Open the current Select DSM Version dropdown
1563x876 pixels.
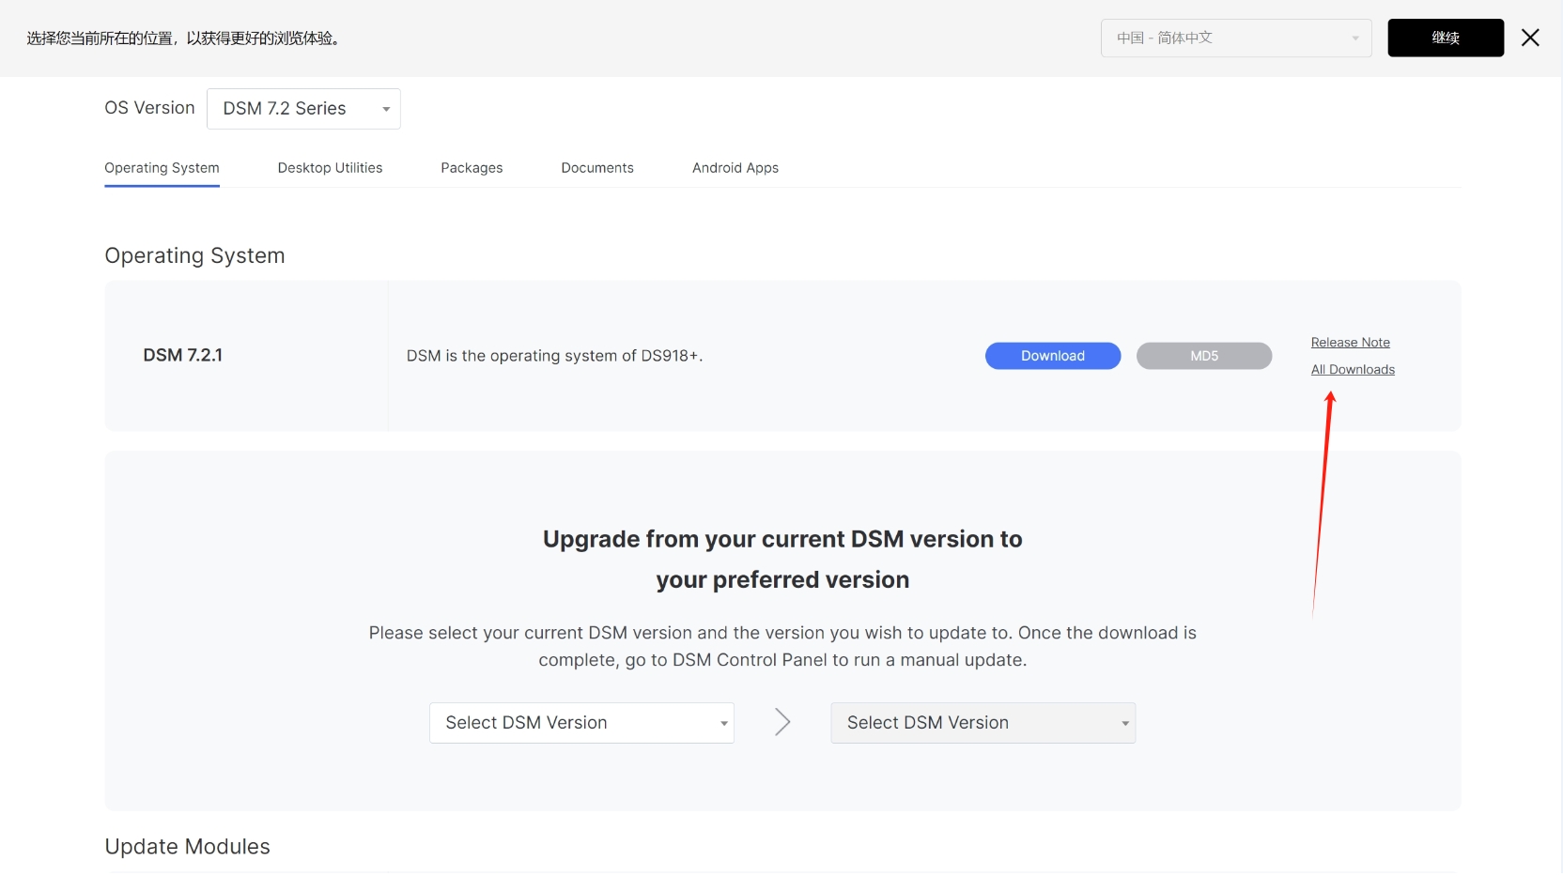[x=581, y=723]
